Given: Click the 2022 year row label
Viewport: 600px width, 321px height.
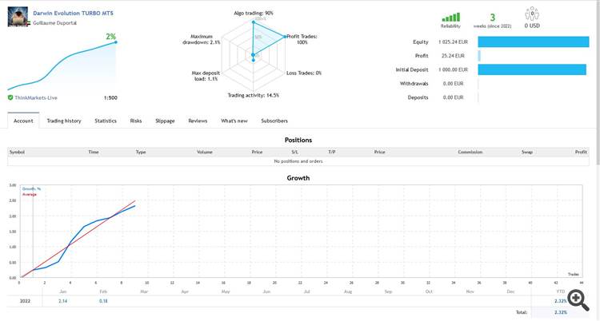Looking at the screenshot, I should pyautogui.click(x=25, y=301).
